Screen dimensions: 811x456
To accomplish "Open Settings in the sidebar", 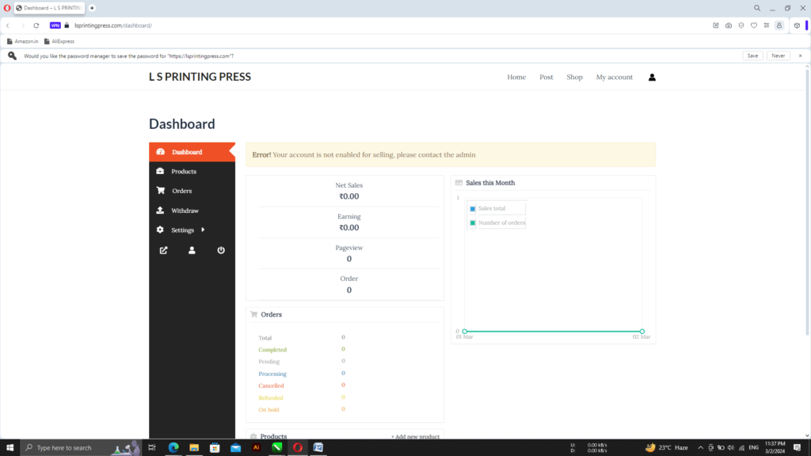I will [x=183, y=230].
